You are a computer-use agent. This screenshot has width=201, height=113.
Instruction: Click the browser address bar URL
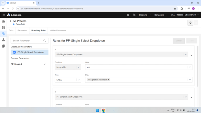click(x=52, y=8)
